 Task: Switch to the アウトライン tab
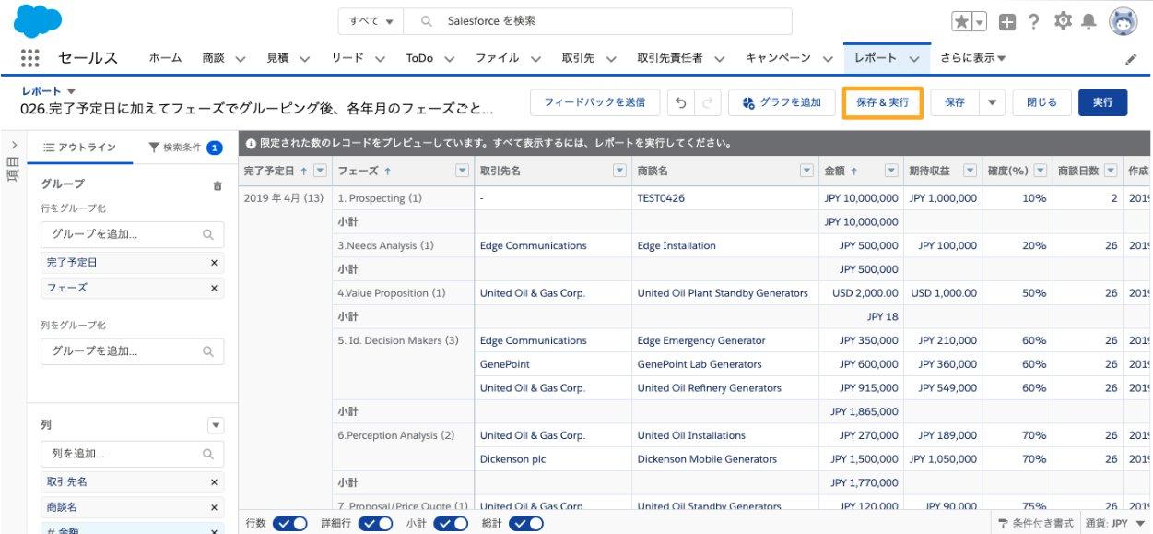(80, 148)
